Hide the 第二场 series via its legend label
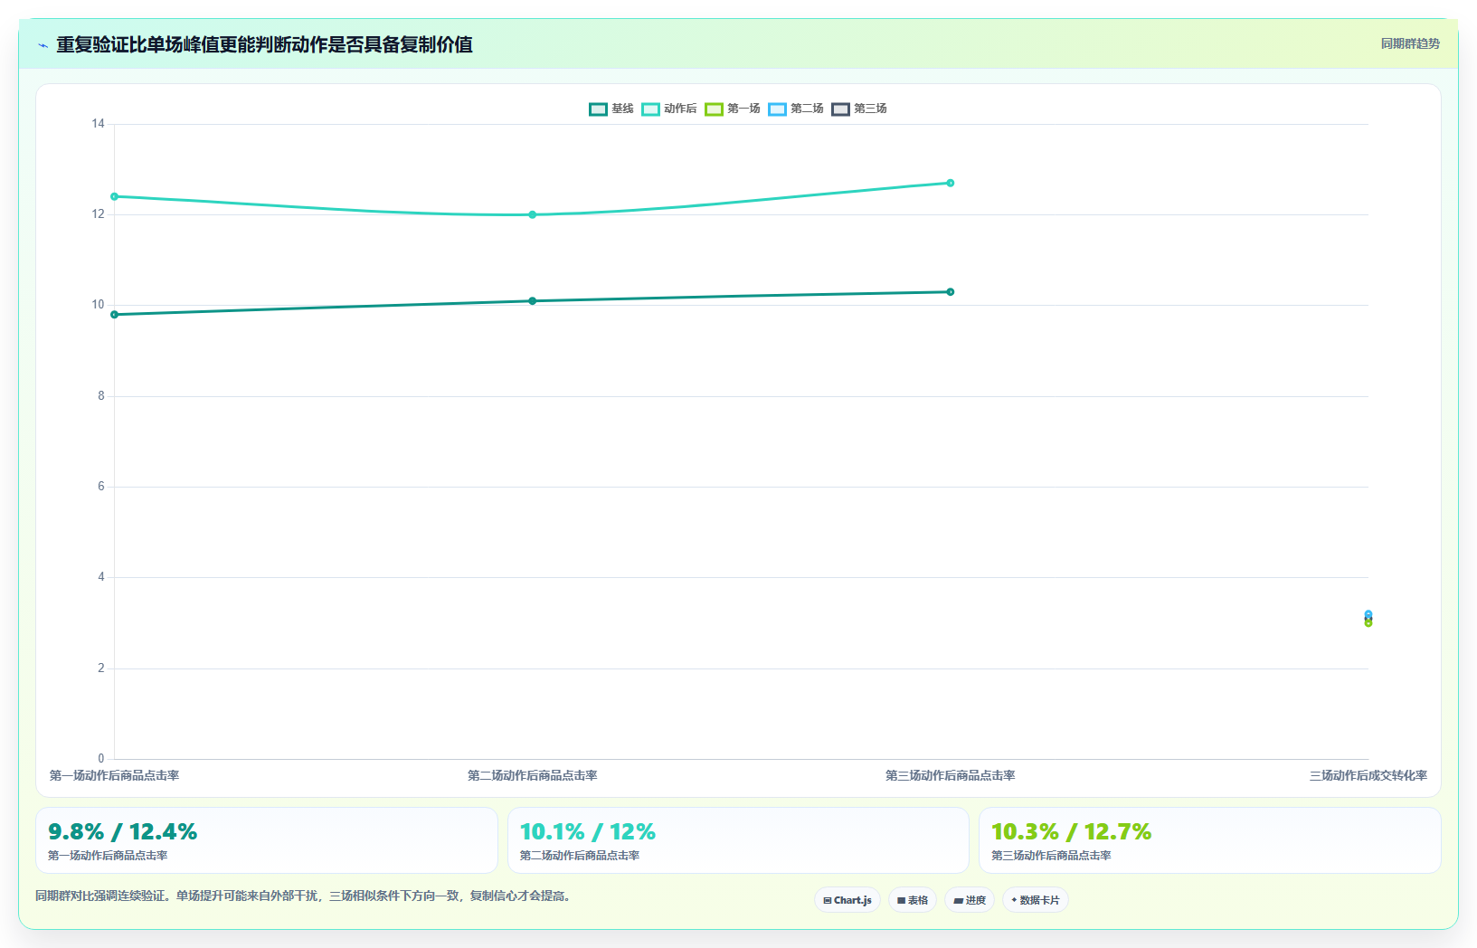 click(807, 109)
